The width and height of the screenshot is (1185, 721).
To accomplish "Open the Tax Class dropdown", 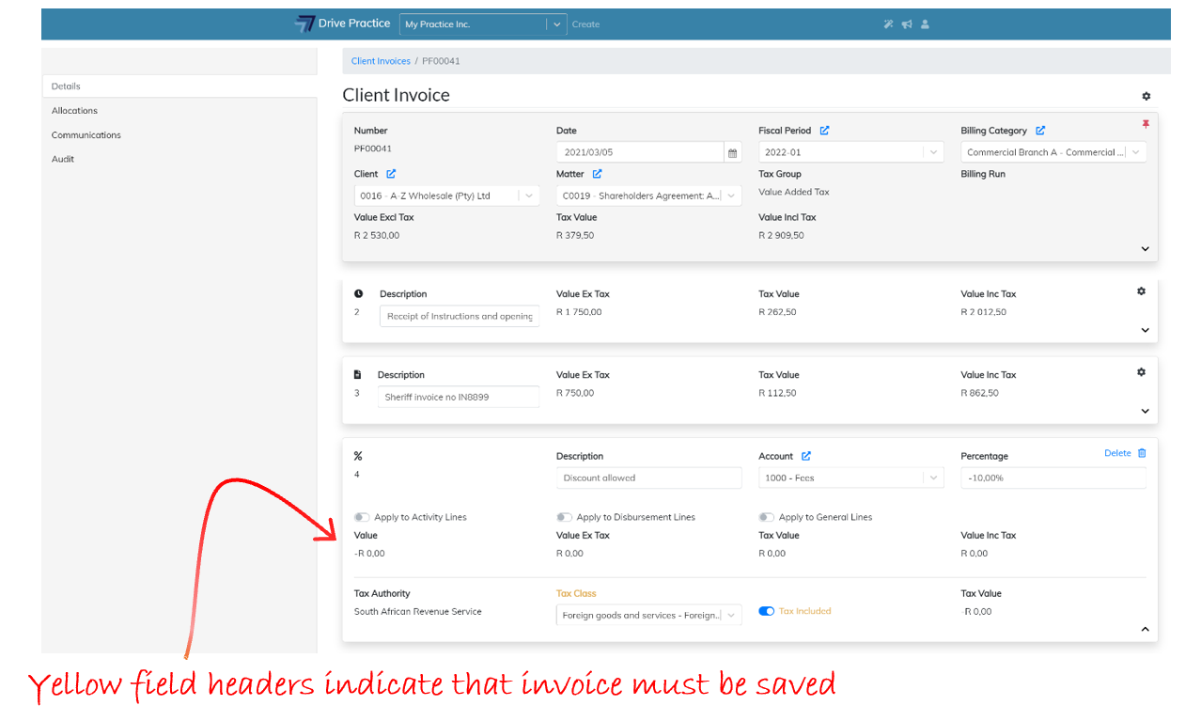I will [648, 616].
